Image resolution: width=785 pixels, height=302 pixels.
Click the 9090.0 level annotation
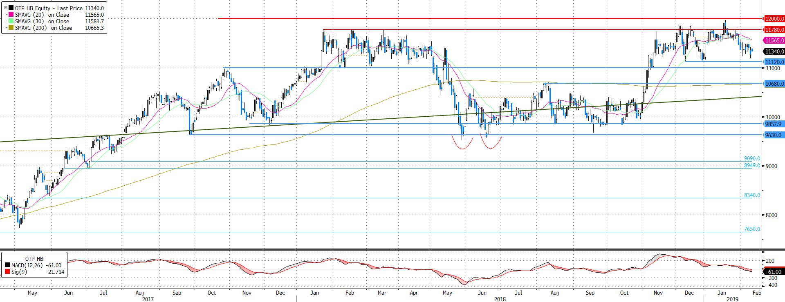752,158
